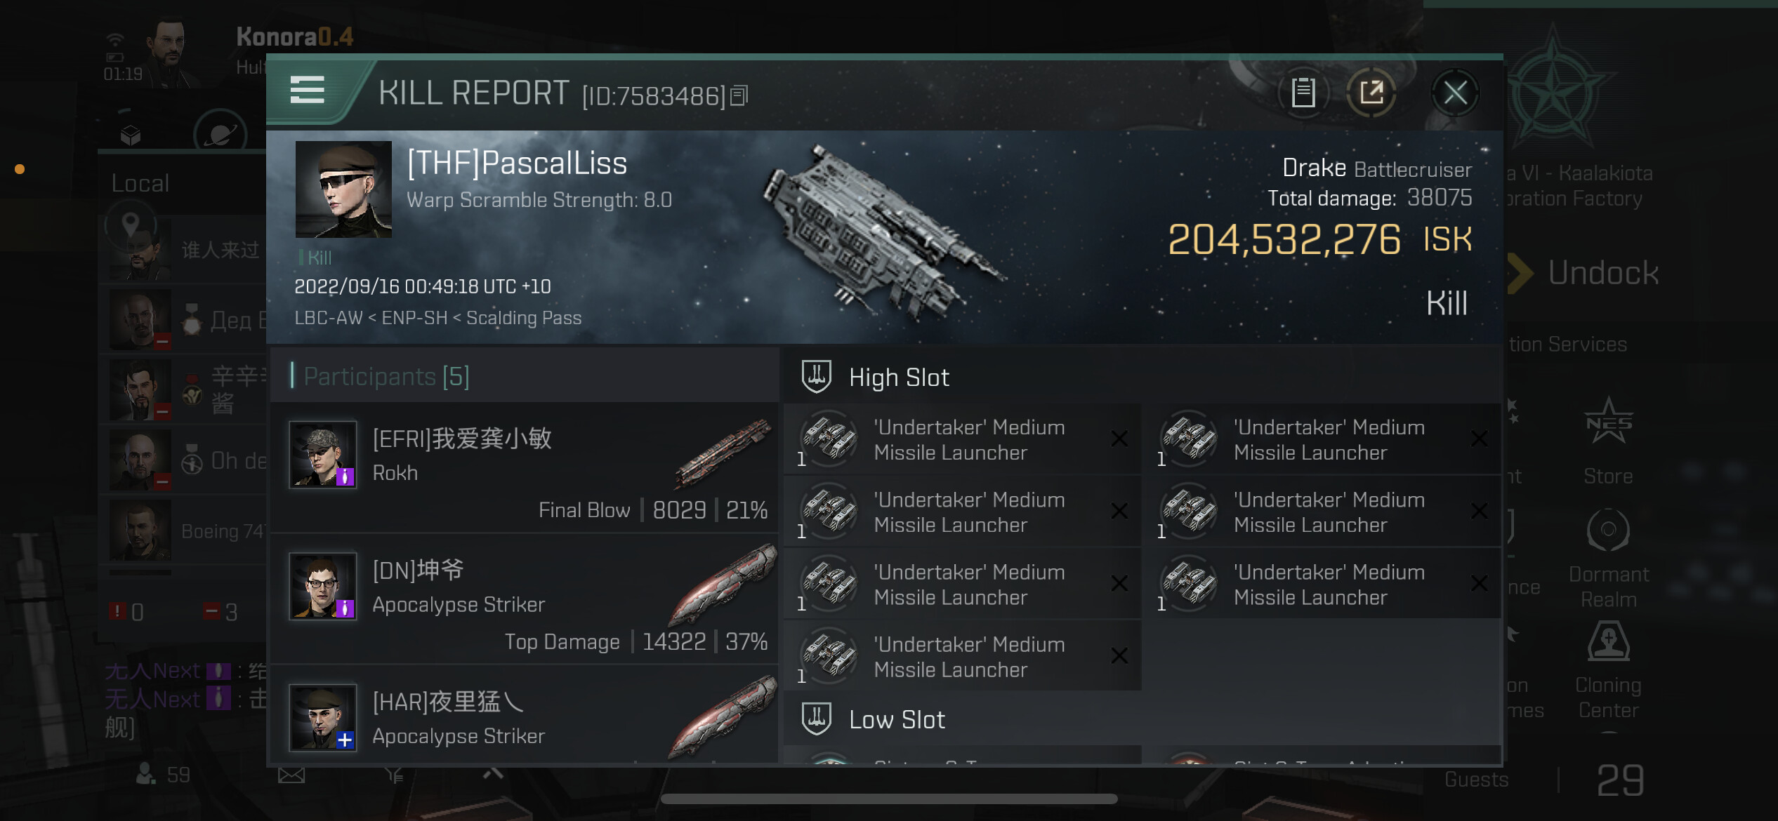Close the kill report window

(1455, 93)
